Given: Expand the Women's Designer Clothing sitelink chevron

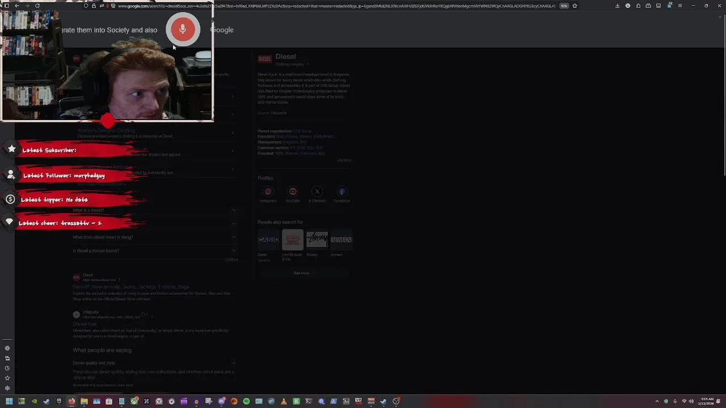Looking at the screenshot, I should click(233, 133).
